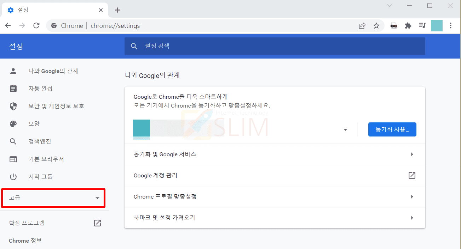Click the Chrome site info icon
The image size is (461, 249).
54,26
